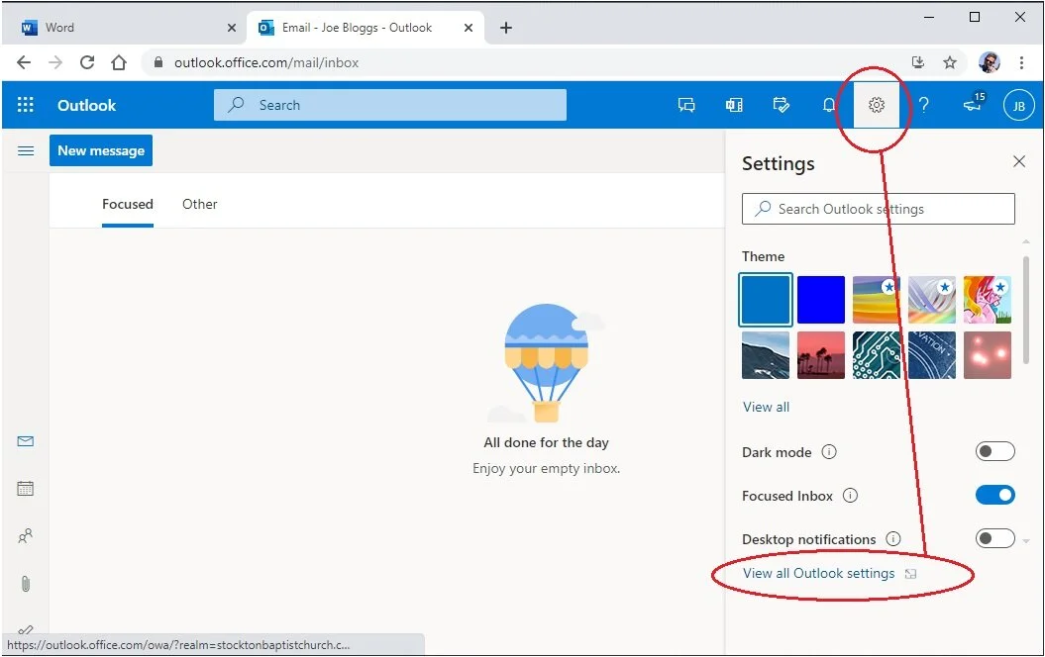
Task: Click the New message button
Action: 101,150
